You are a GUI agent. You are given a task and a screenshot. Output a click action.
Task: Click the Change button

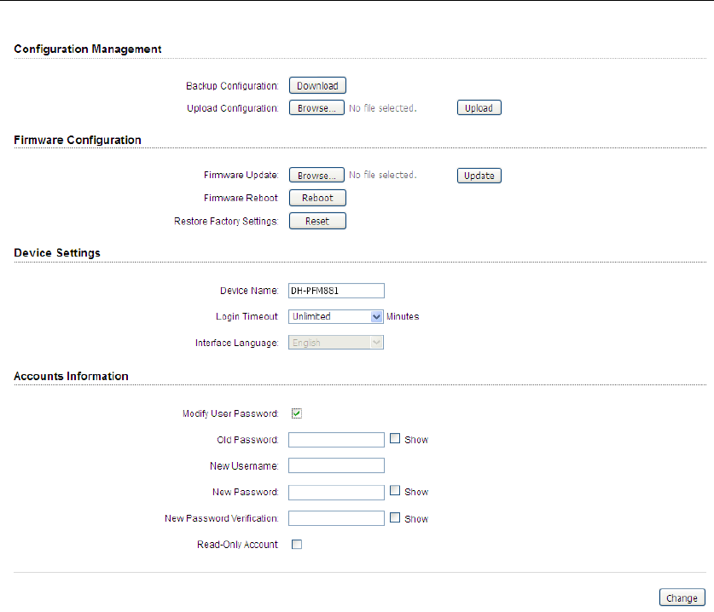tap(682, 598)
